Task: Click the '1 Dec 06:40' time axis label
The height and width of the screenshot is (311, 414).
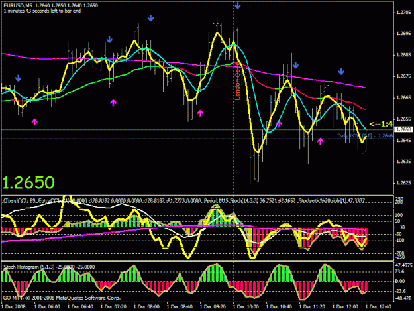Action: pos(80,307)
